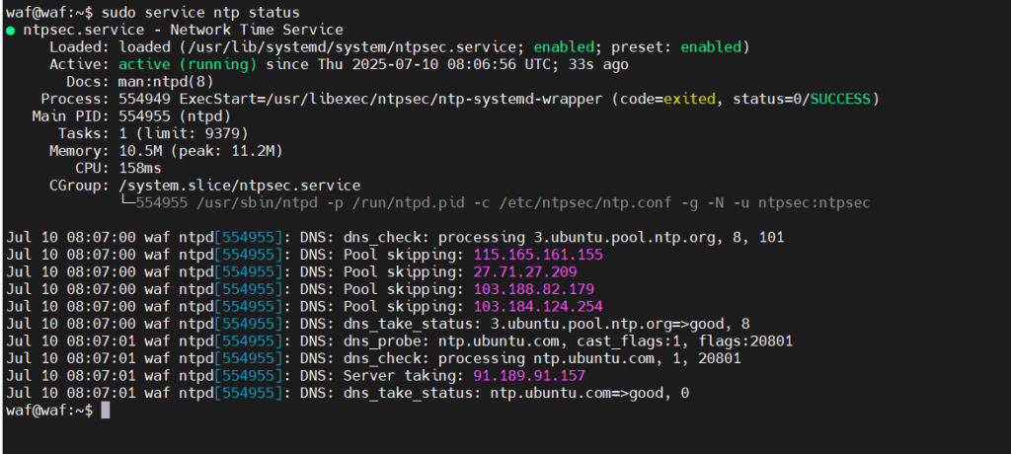Click IP address 103.188.82.179
Screen dimensions: 1011x454
(533, 289)
